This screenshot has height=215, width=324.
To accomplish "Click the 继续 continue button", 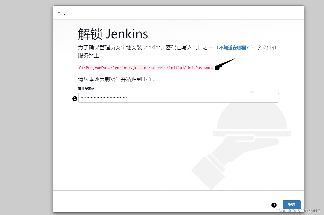I will pyautogui.click(x=292, y=205).
